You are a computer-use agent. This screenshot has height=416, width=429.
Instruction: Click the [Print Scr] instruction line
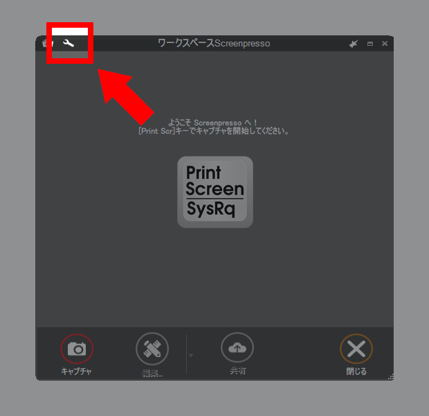[214, 131]
